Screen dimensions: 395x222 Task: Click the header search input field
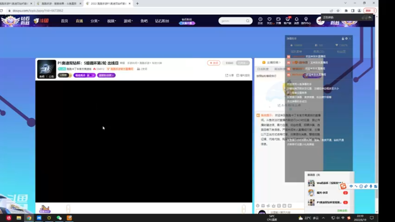[232, 21]
